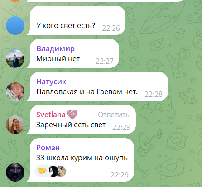The height and width of the screenshot is (187, 202).
Task: Click the rightmost reactor avatar
Action: tap(62, 171)
